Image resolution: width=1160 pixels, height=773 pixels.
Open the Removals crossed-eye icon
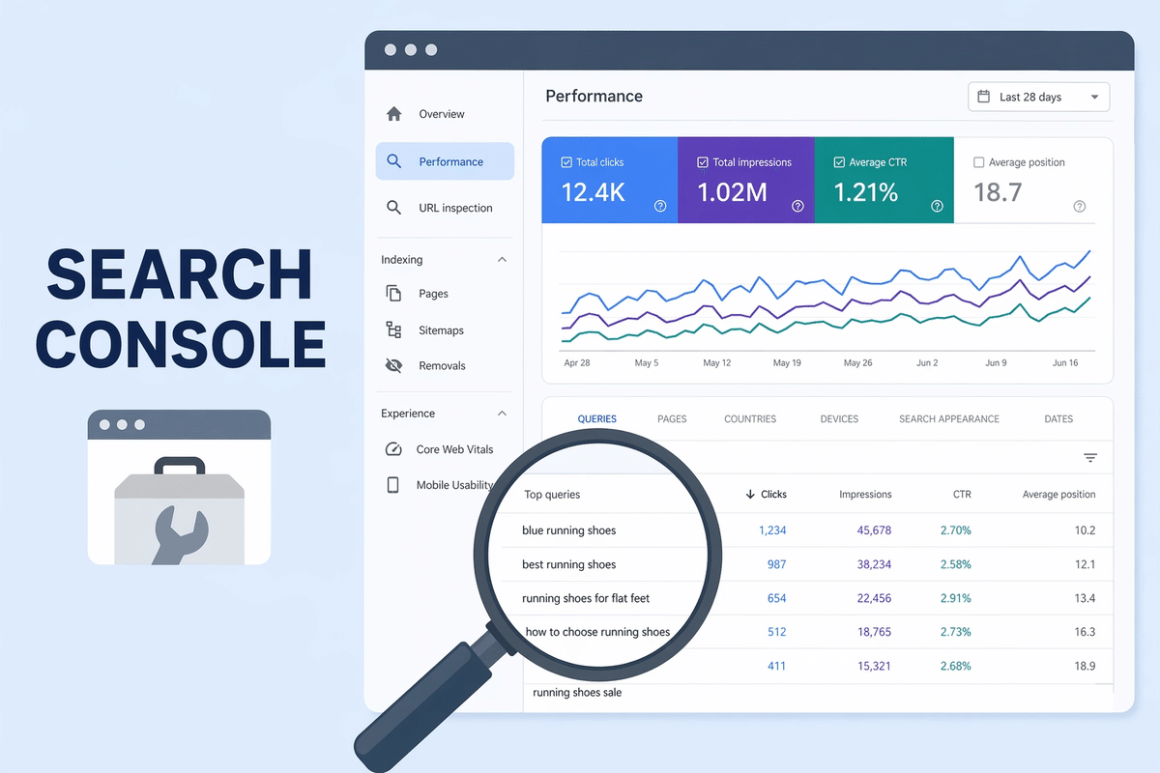point(393,366)
